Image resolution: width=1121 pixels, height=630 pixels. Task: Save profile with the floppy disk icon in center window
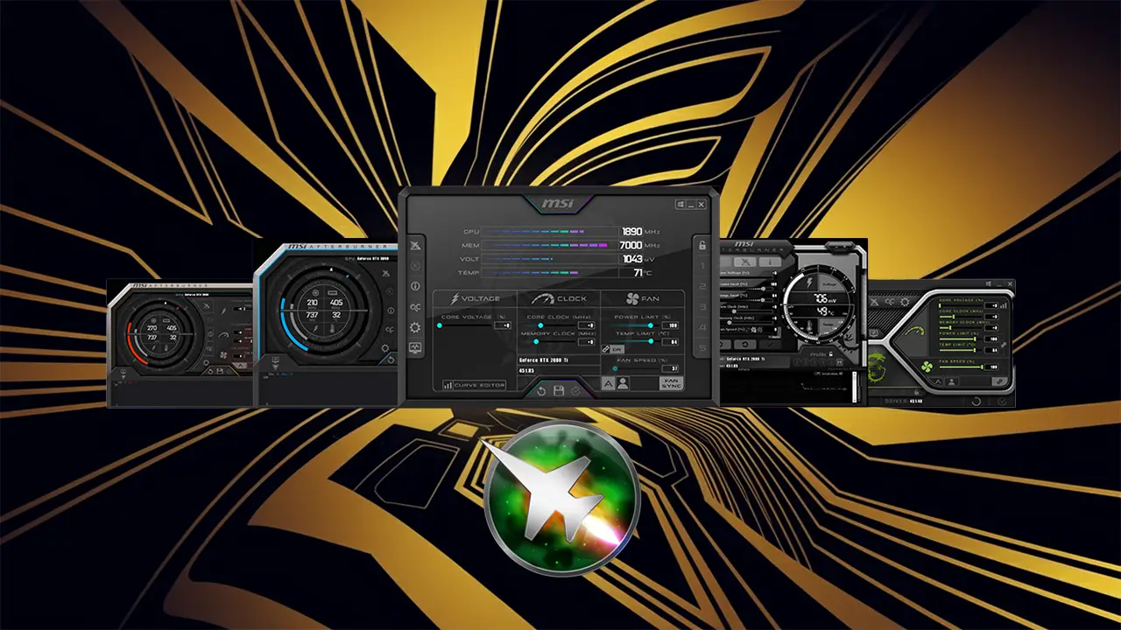pyautogui.click(x=559, y=390)
